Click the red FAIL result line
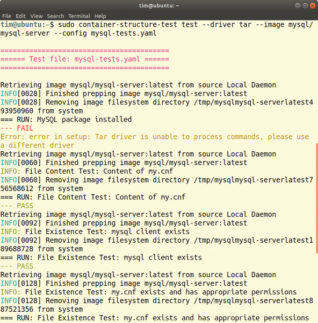 pyautogui.click(x=17, y=128)
